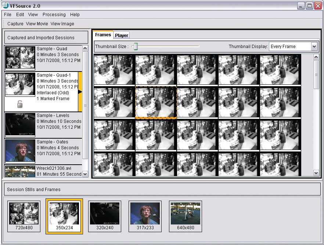Click the 640x480 still thumbnail
The width and height of the screenshot is (324, 245).
click(x=186, y=214)
